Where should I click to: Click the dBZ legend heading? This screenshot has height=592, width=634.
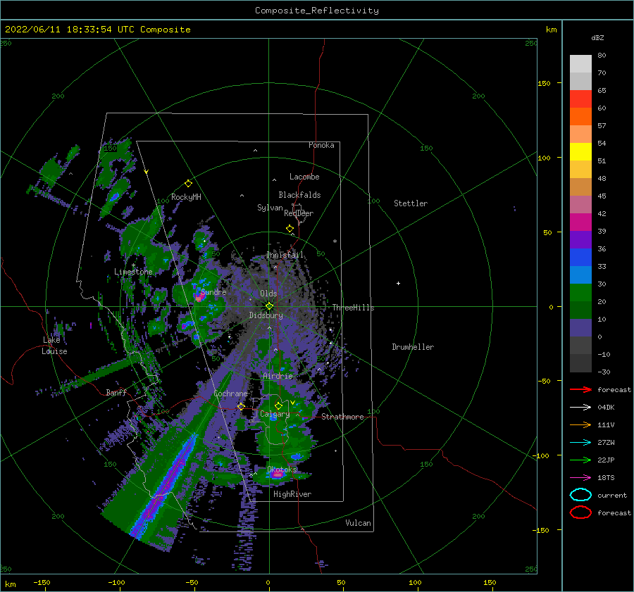[x=597, y=37]
